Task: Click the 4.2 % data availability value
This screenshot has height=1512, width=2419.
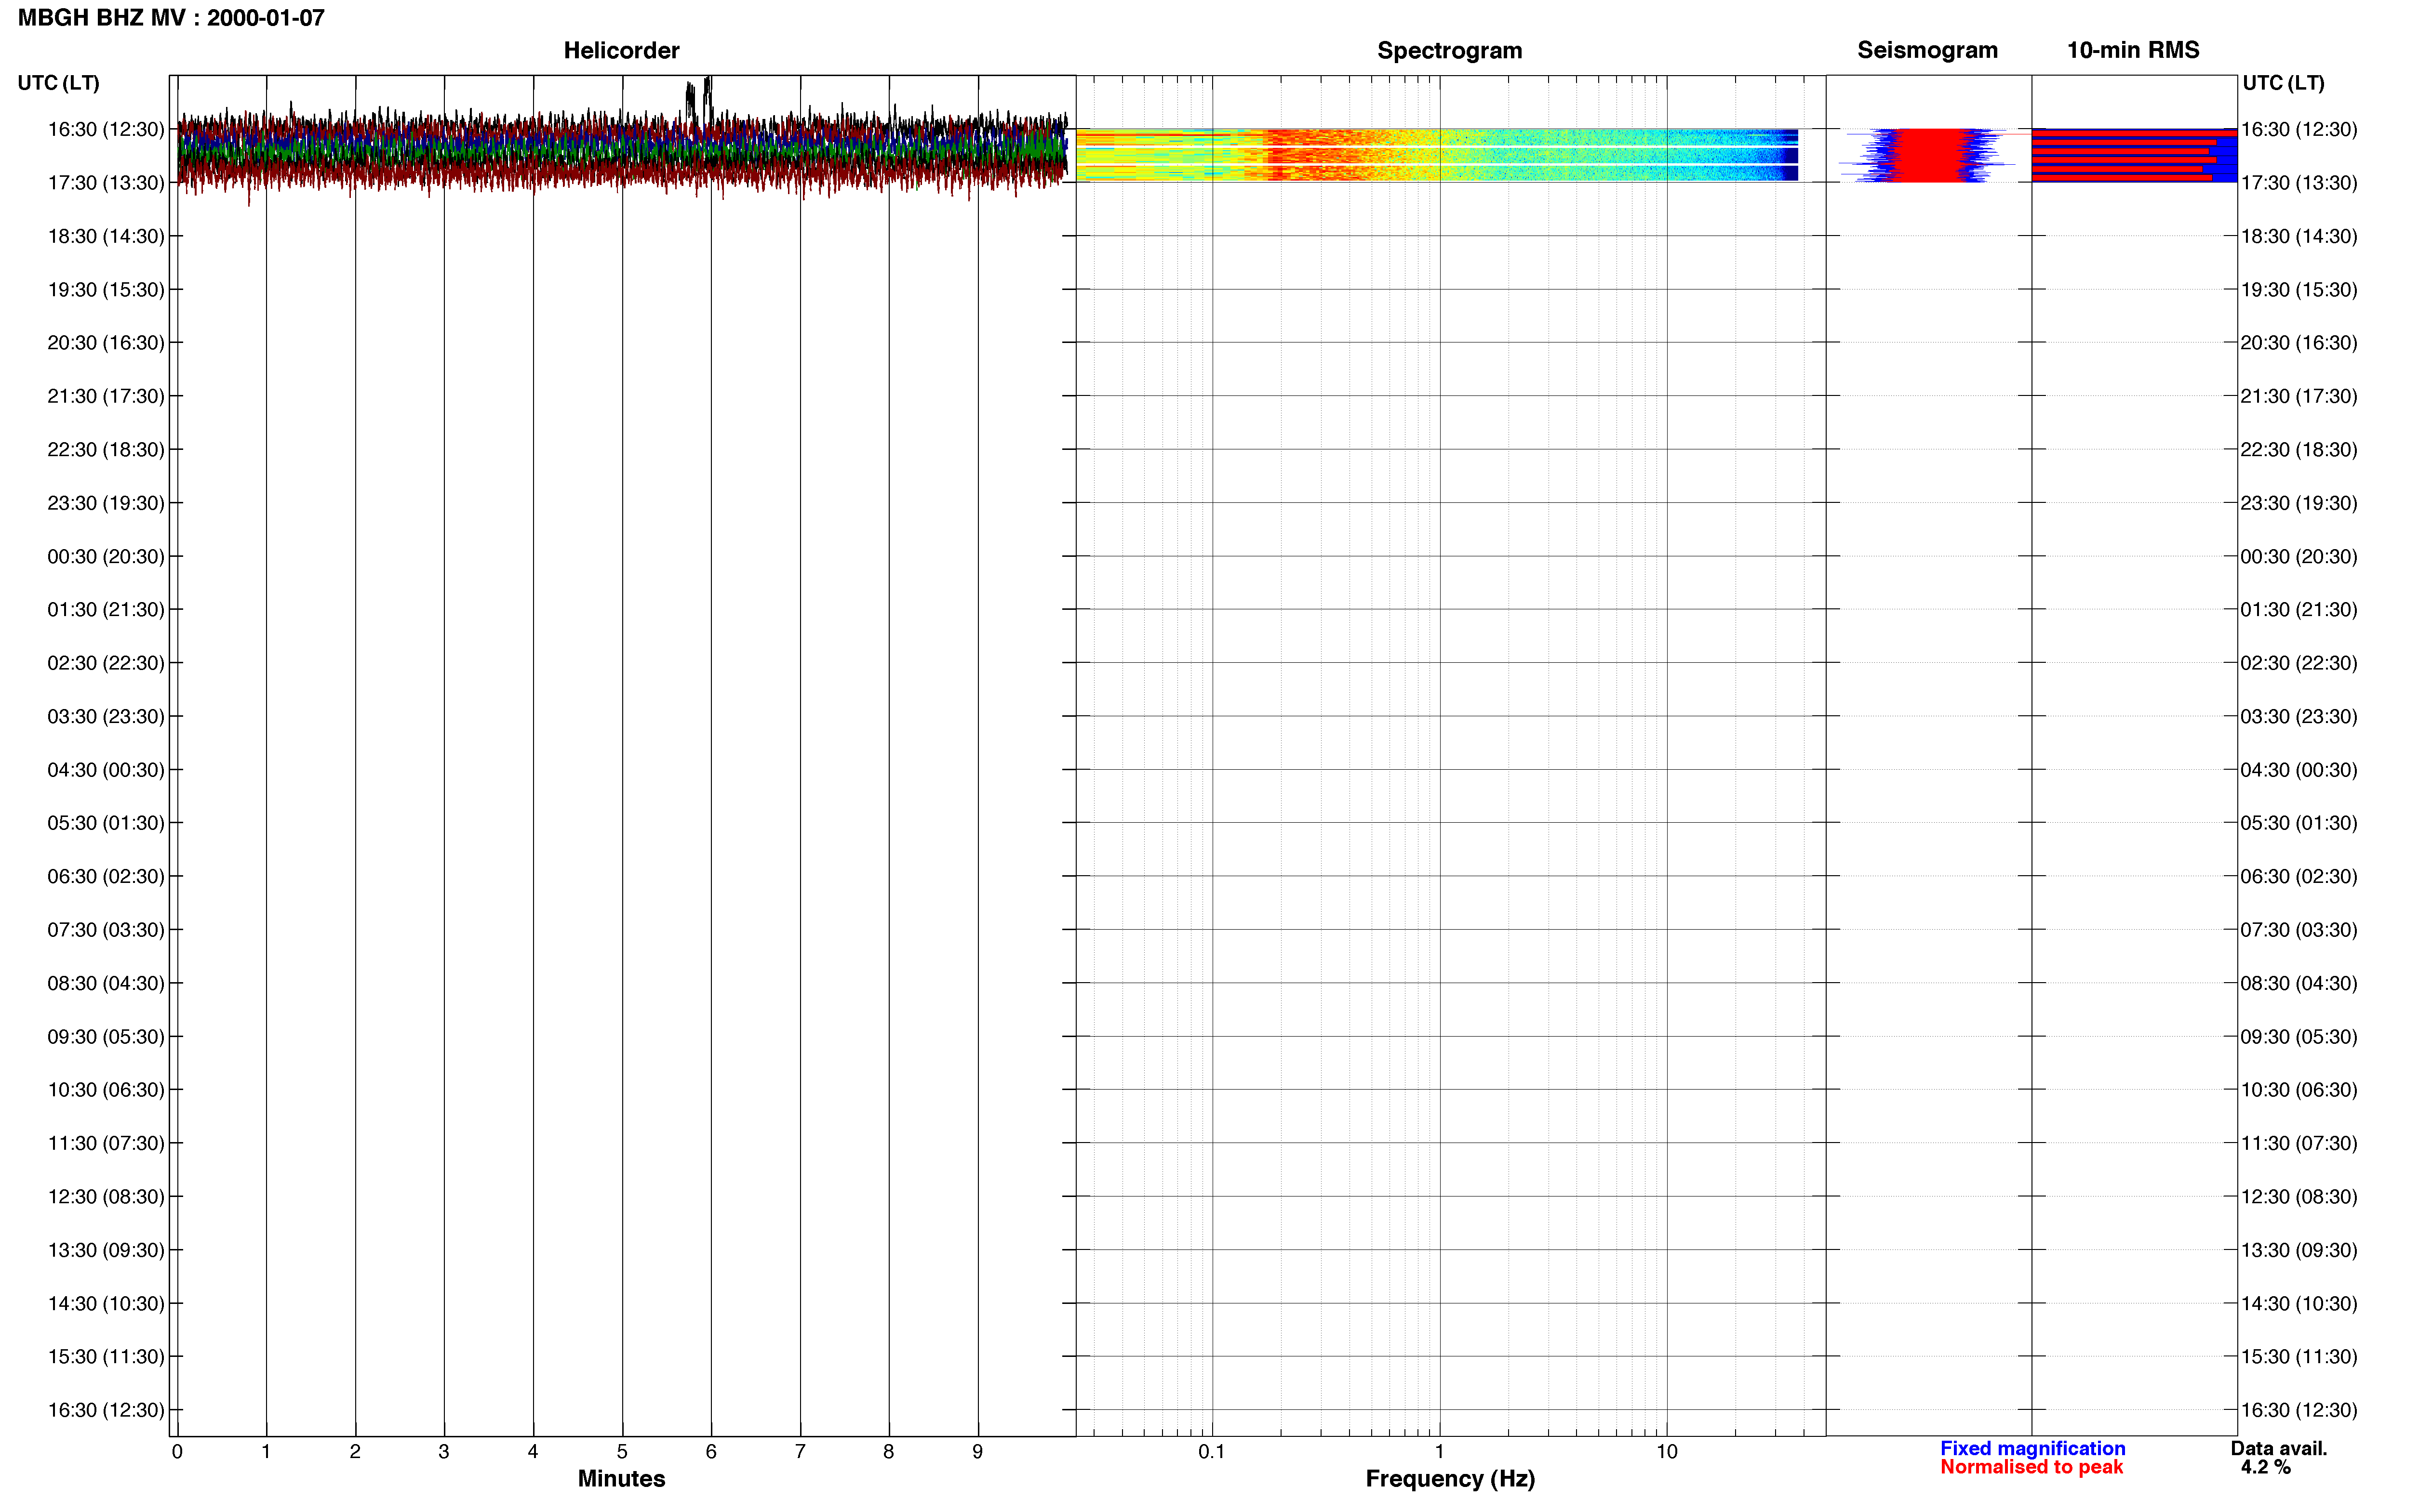Action: 2265,1467
